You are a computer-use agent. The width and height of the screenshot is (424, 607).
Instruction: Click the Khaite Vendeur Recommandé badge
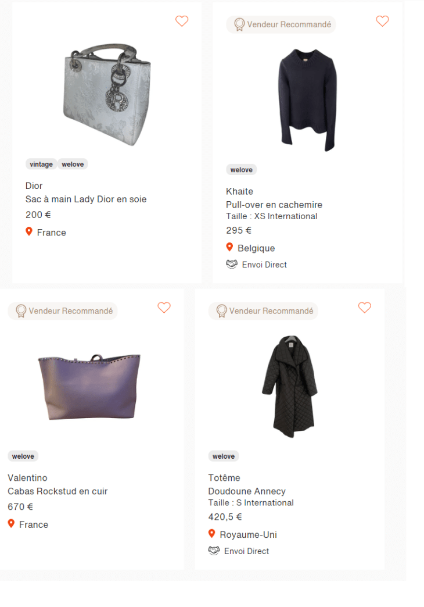coord(282,24)
